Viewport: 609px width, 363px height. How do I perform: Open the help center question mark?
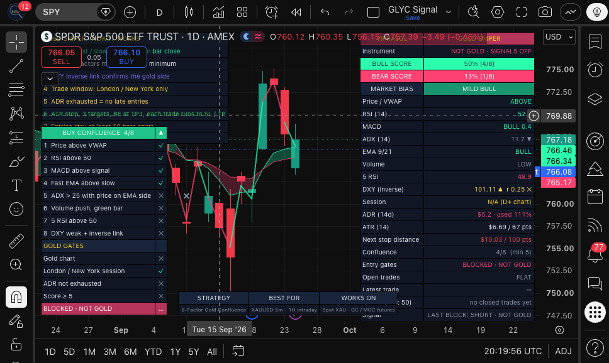pos(595,348)
